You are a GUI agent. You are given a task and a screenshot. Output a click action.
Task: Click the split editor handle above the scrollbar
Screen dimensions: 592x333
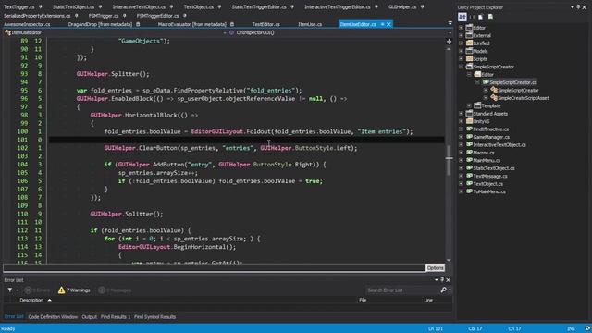(x=449, y=42)
